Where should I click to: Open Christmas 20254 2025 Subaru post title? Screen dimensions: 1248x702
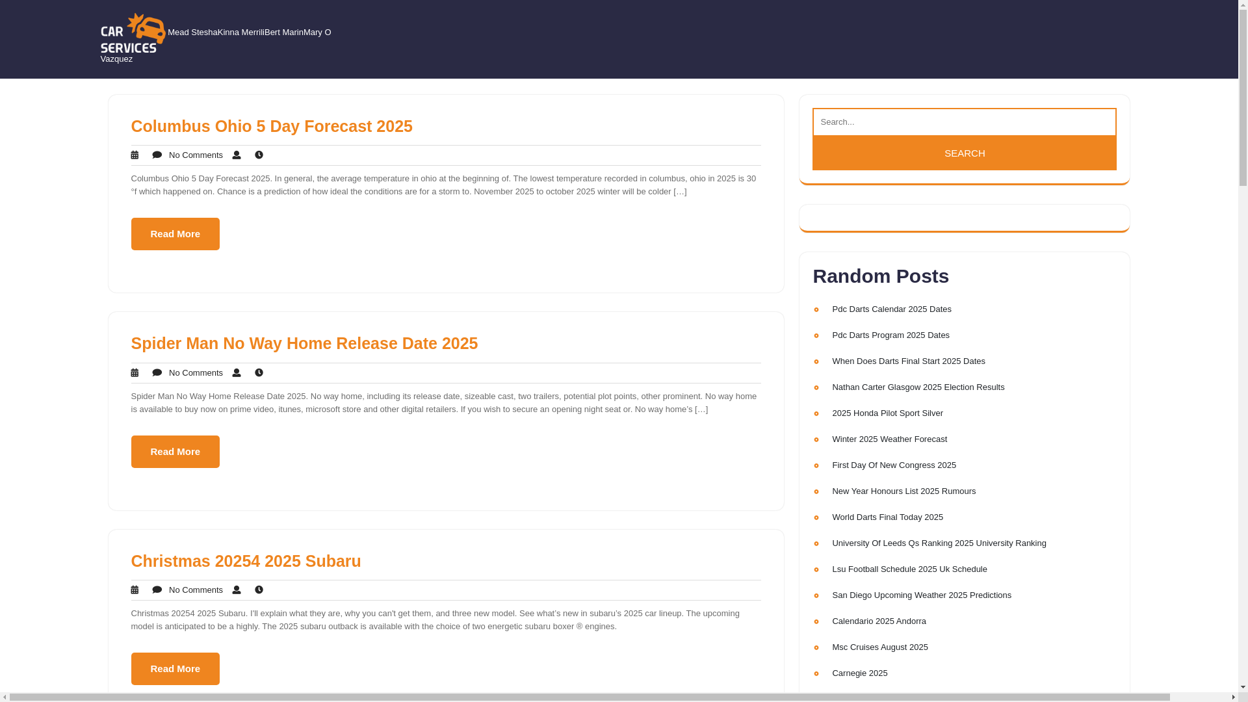point(246,561)
